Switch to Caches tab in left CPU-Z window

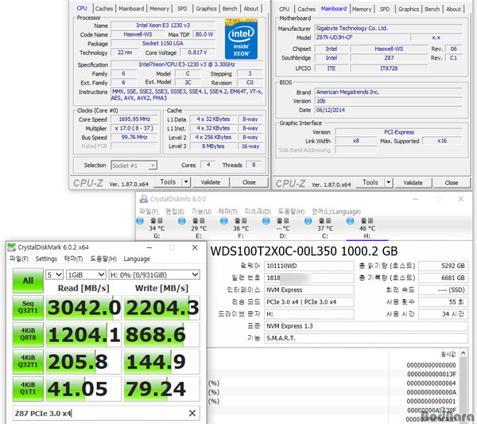click(103, 9)
